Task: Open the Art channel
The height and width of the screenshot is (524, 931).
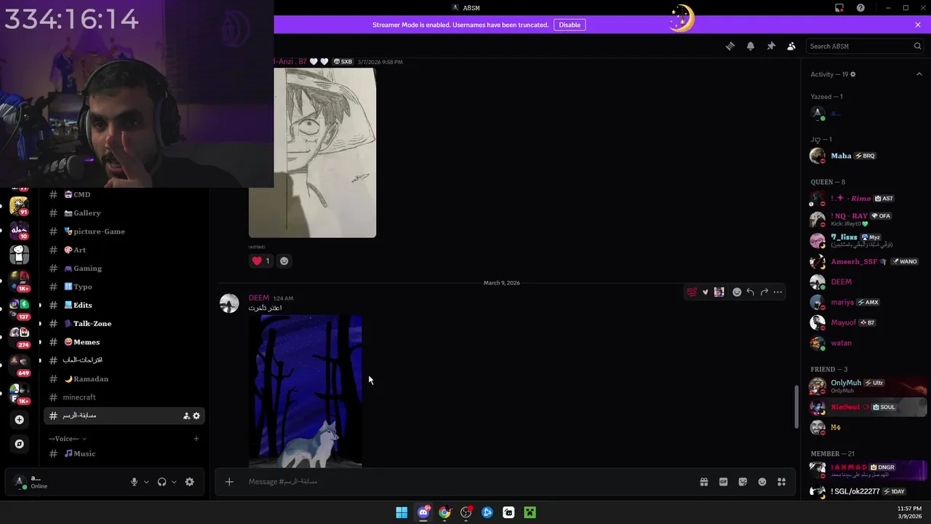Action: click(x=124, y=250)
